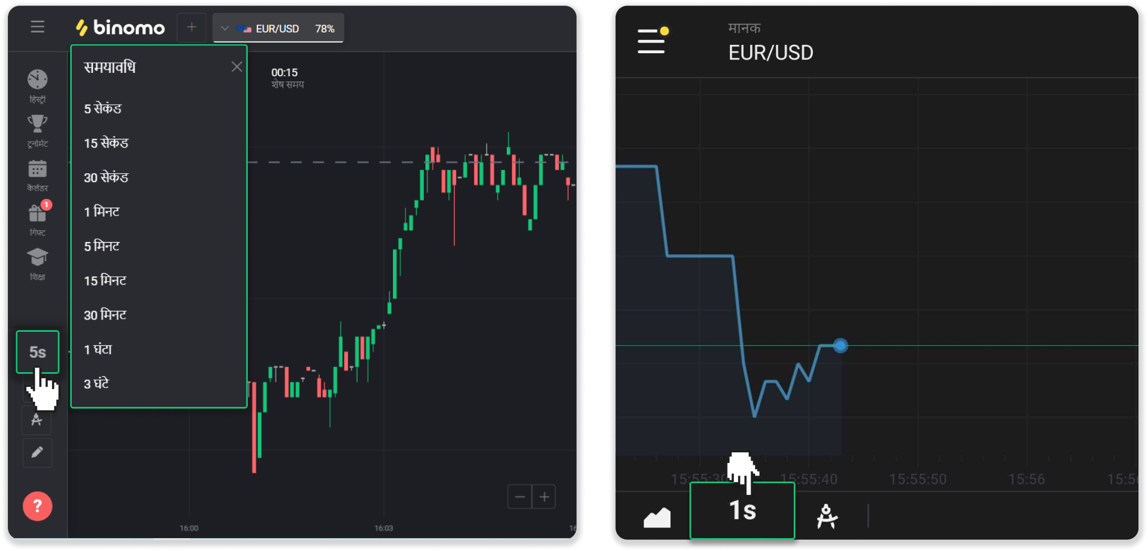Open the area chart type icon on mobile
This screenshot has width=1148, height=551.
(x=657, y=517)
